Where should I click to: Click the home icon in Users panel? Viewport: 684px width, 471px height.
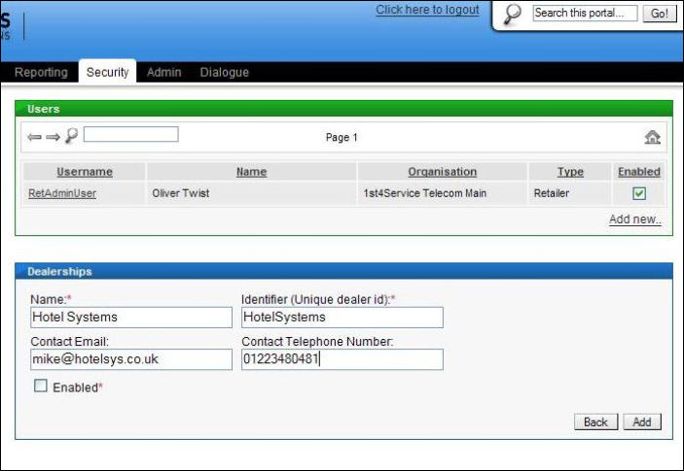(652, 137)
